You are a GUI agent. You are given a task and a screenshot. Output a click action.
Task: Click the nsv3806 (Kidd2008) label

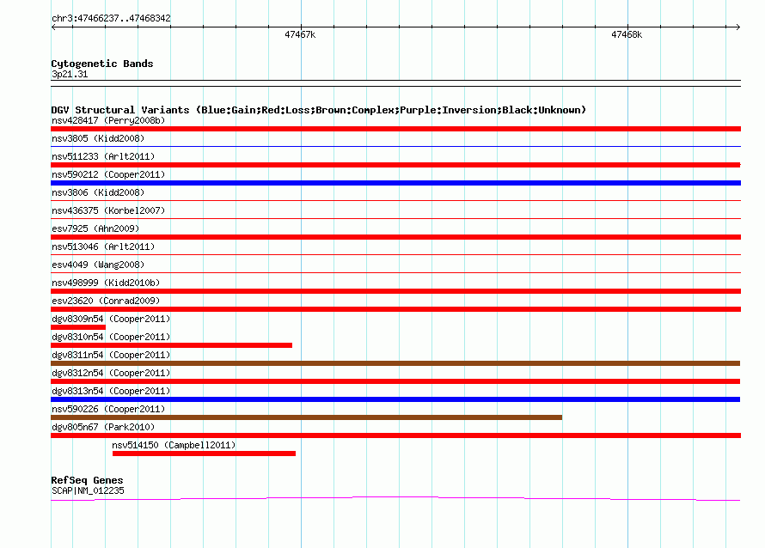pyautogui.click(x=98, y=192)
